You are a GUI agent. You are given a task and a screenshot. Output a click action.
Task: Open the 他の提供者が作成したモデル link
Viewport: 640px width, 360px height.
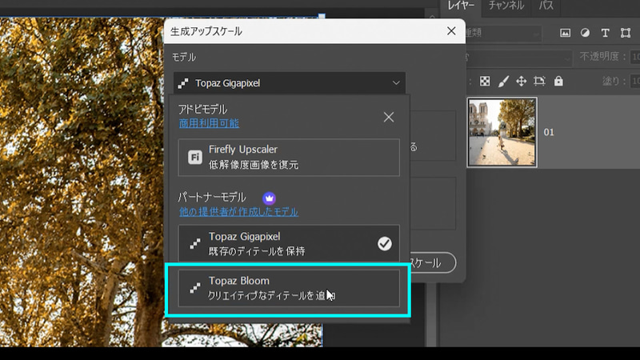(x=238, y=212)
